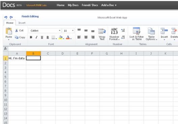Align text to bottom
Image resolution: width=178 pixels, height=124 pixels.
(93, 31)
